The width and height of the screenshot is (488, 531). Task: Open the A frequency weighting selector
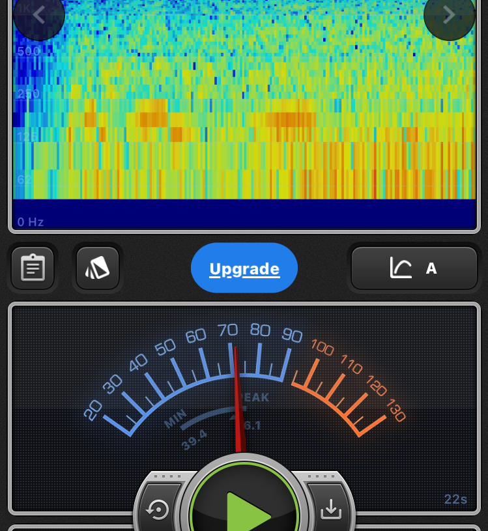click(431, 268)
